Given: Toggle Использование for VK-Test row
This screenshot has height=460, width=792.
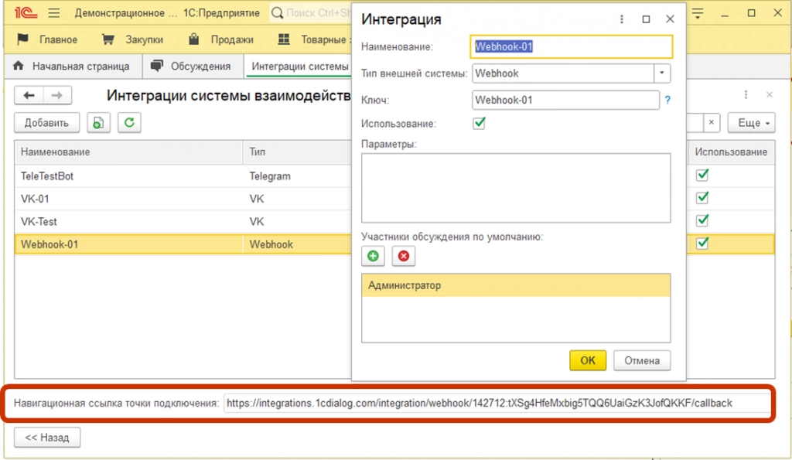Looking at the screenshot, I should (702, 220).
